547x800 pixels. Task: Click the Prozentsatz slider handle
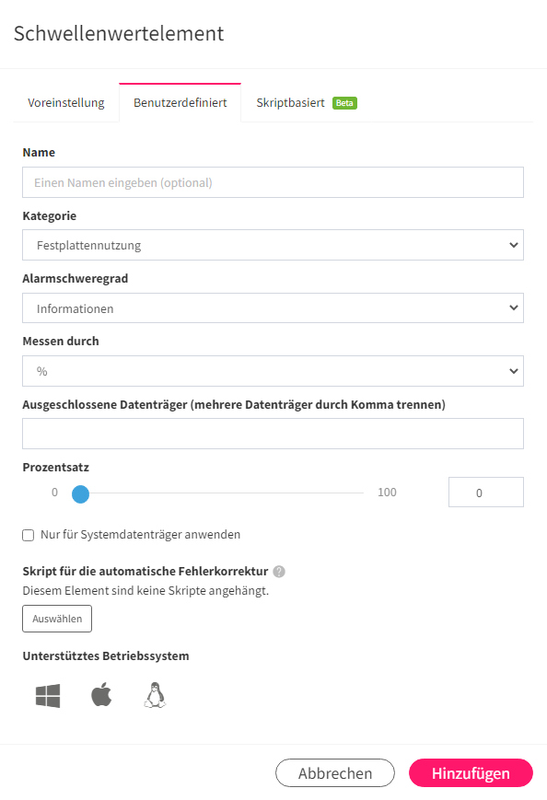[x=81, y=493]
